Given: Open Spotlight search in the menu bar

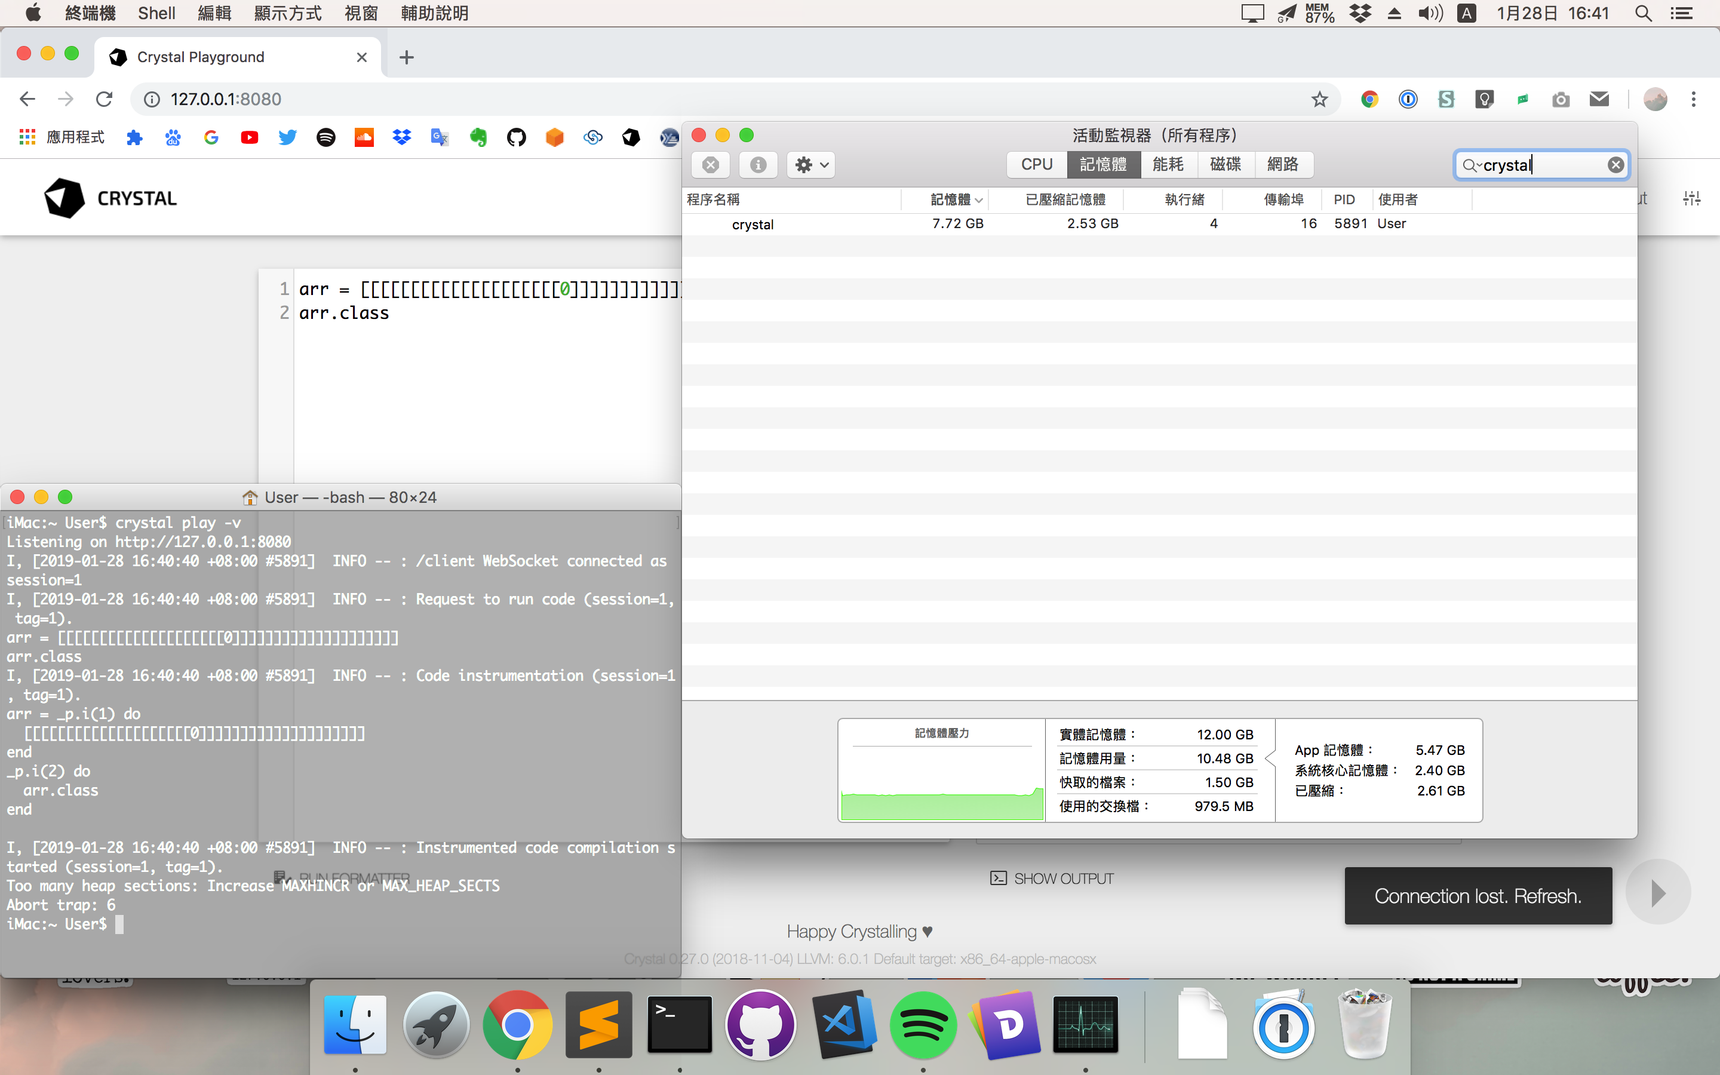Looking at the screenshot, I should (1643, 13).
